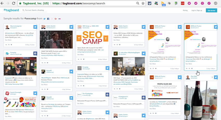Open the Log in / Sign up link

pyautogui.click(x=197, y=10)
